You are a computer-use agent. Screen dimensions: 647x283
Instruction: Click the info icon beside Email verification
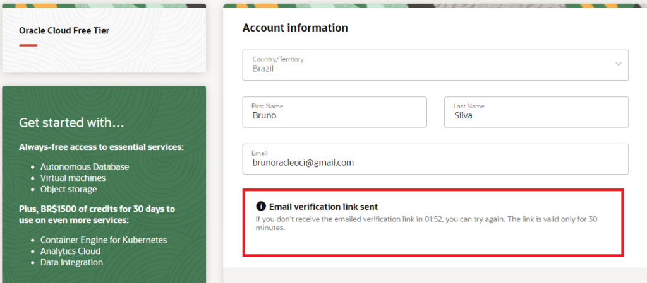coord(261,206)
